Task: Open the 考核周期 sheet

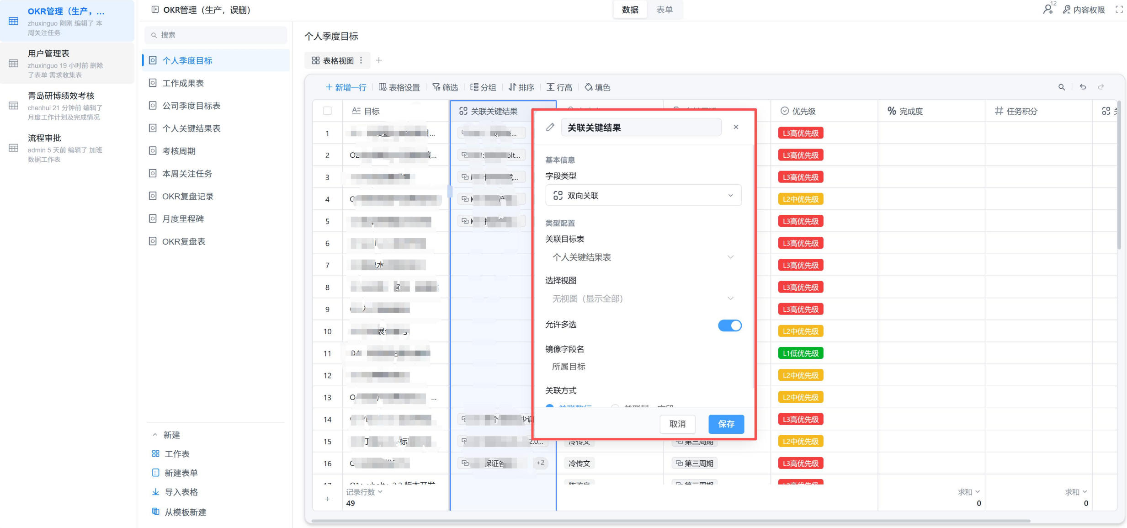Action: click(216, 151)
